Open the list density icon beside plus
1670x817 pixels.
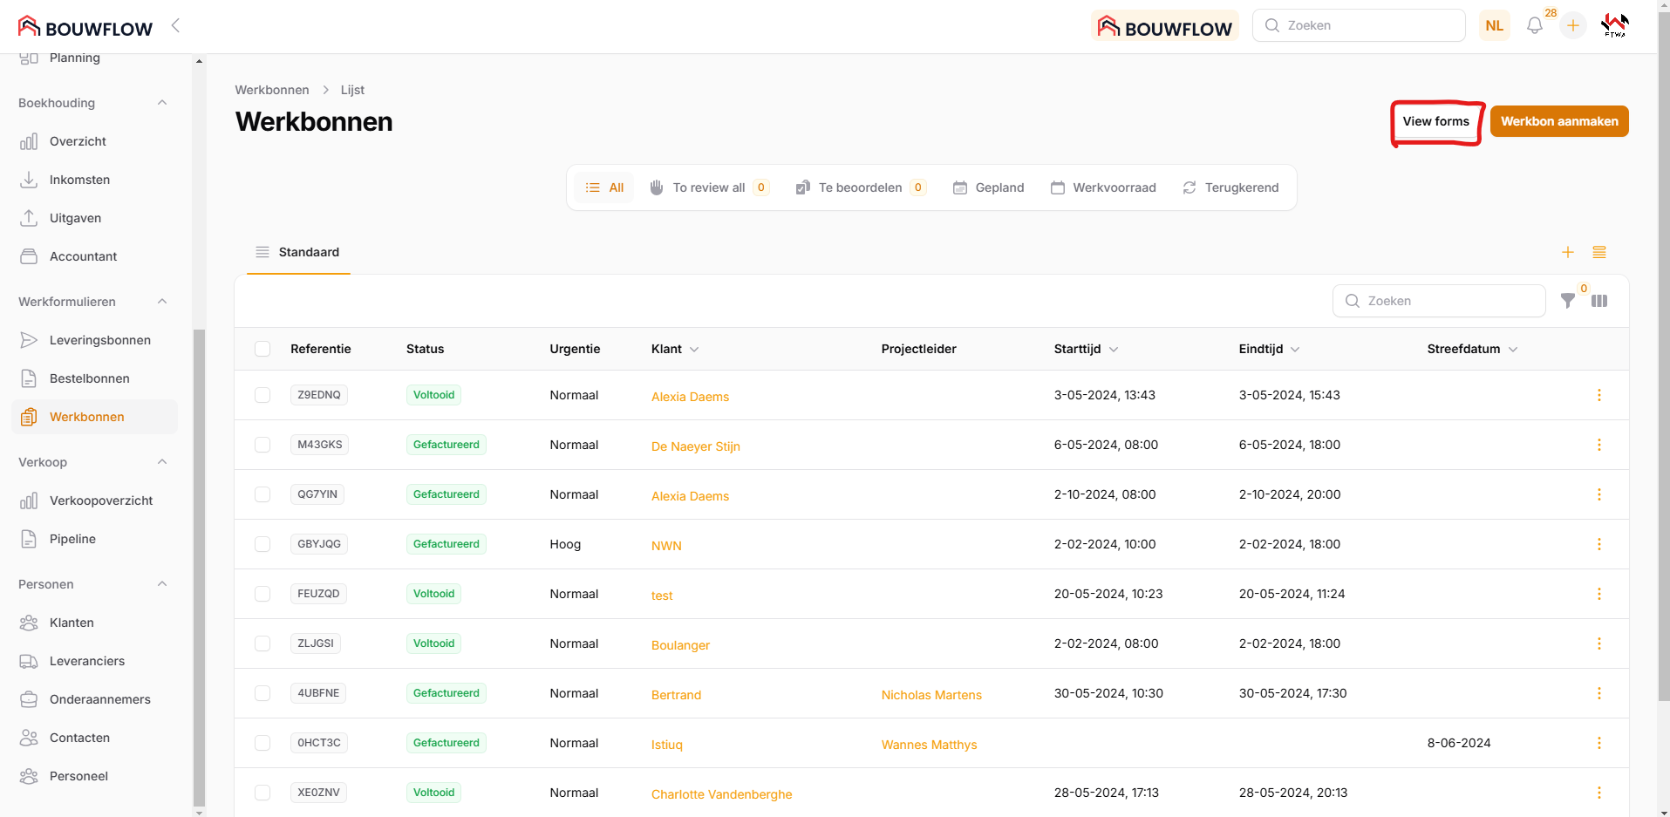tap(1599, 252)
